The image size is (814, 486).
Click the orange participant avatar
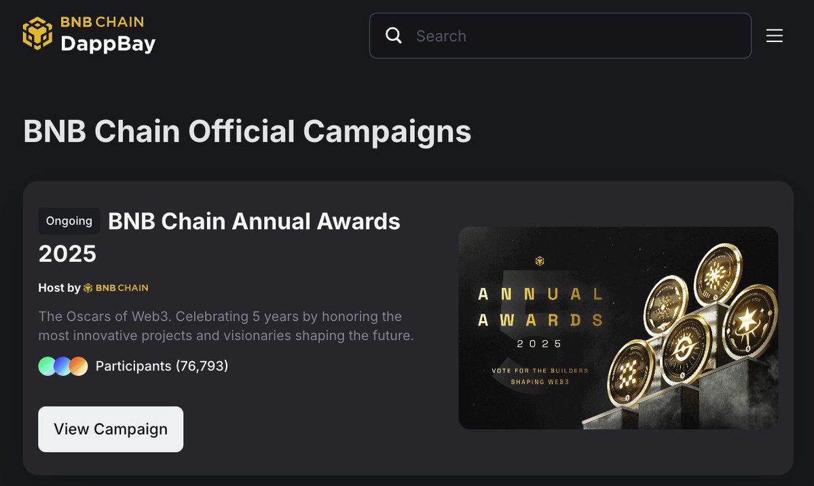[79, 367]
